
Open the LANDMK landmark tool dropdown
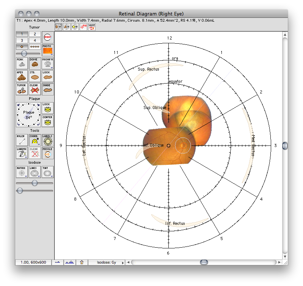[22, 153]
